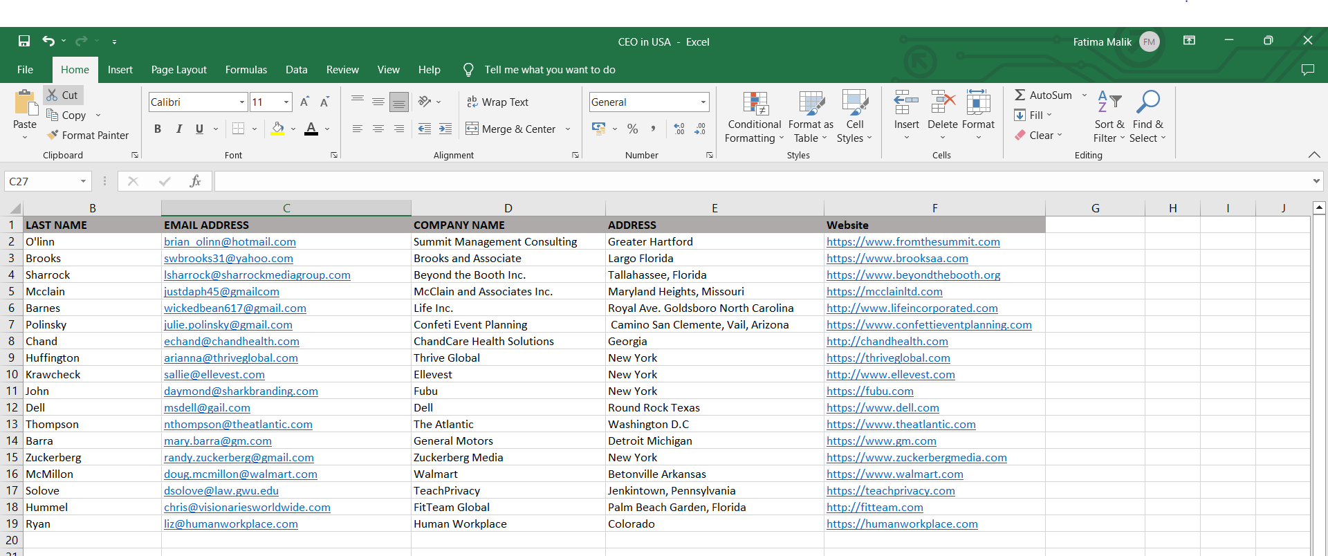Click the Save icon in title bar
Screen dimensions: 1328x556
(x=24, y=41)
